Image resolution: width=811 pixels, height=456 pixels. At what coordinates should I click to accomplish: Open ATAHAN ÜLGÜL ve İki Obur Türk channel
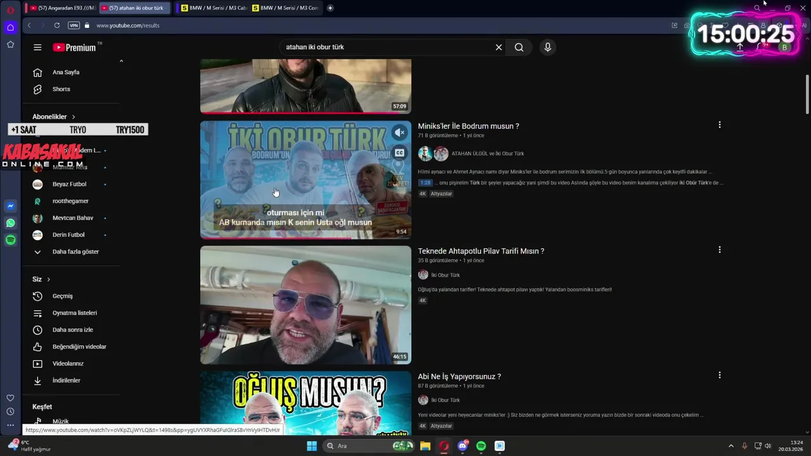tap(487, 154)
